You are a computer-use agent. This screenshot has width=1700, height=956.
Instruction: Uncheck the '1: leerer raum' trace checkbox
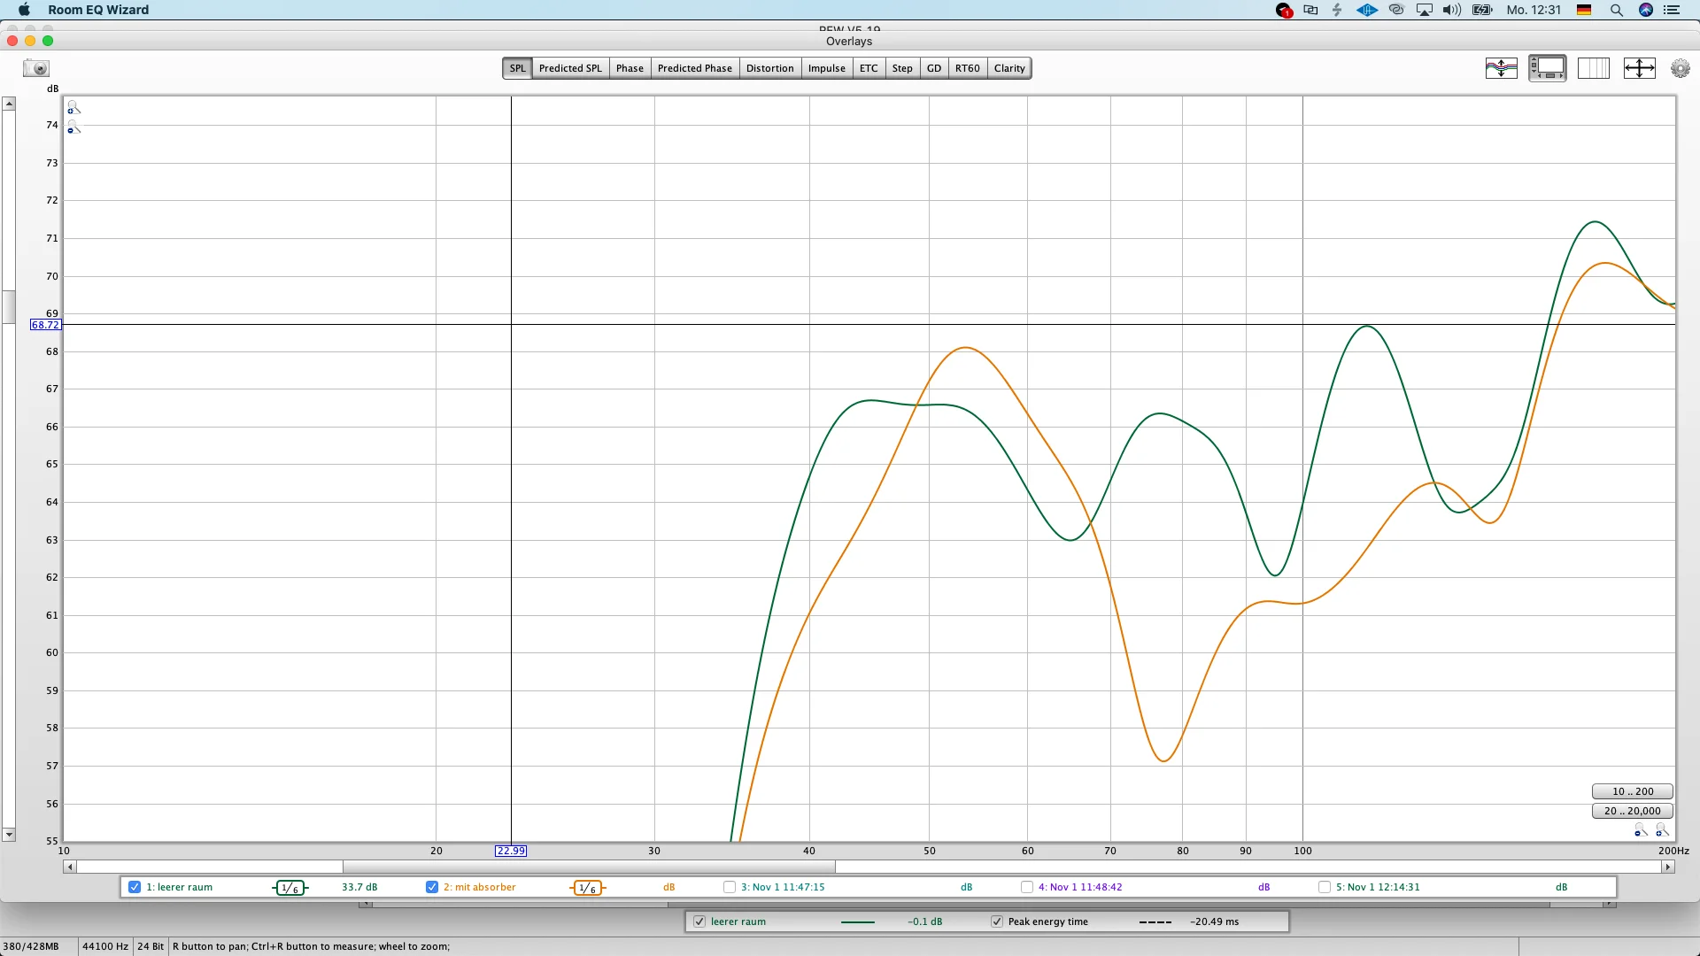[x=135, y=887]
